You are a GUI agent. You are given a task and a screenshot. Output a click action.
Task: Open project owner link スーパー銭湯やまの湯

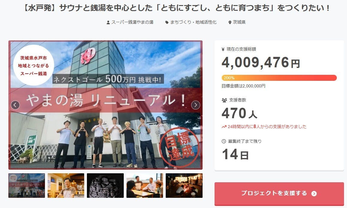coord(132,22)
